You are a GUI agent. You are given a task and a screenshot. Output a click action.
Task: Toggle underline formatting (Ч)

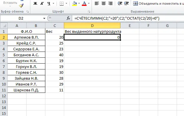[49, 4]
